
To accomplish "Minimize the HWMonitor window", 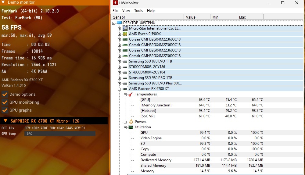I will point(269,3).
